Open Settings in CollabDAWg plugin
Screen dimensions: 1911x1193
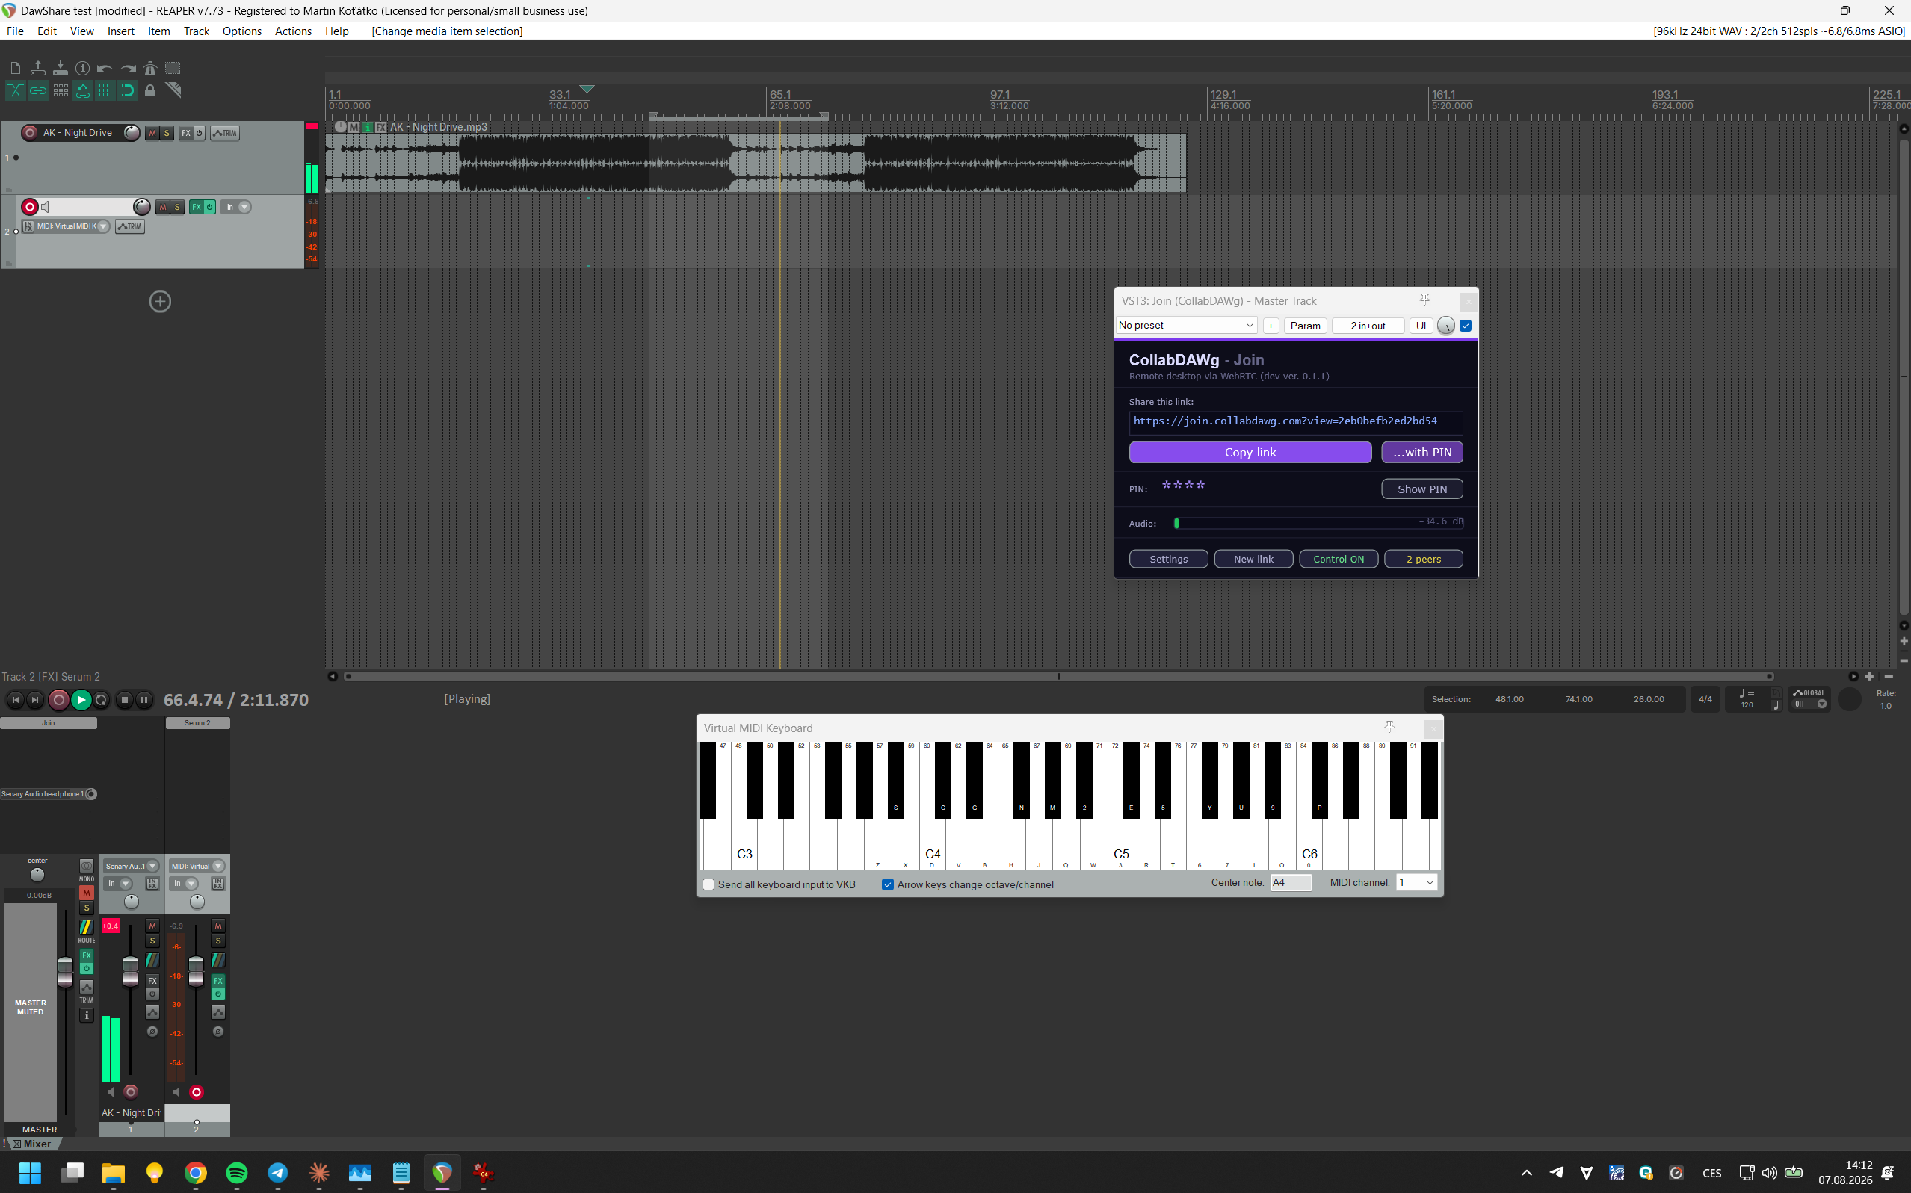[x=1168, y=559]
